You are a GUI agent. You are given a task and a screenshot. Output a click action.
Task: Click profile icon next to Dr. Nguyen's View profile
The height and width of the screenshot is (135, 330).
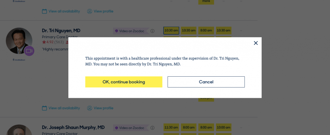click(90, 108)
